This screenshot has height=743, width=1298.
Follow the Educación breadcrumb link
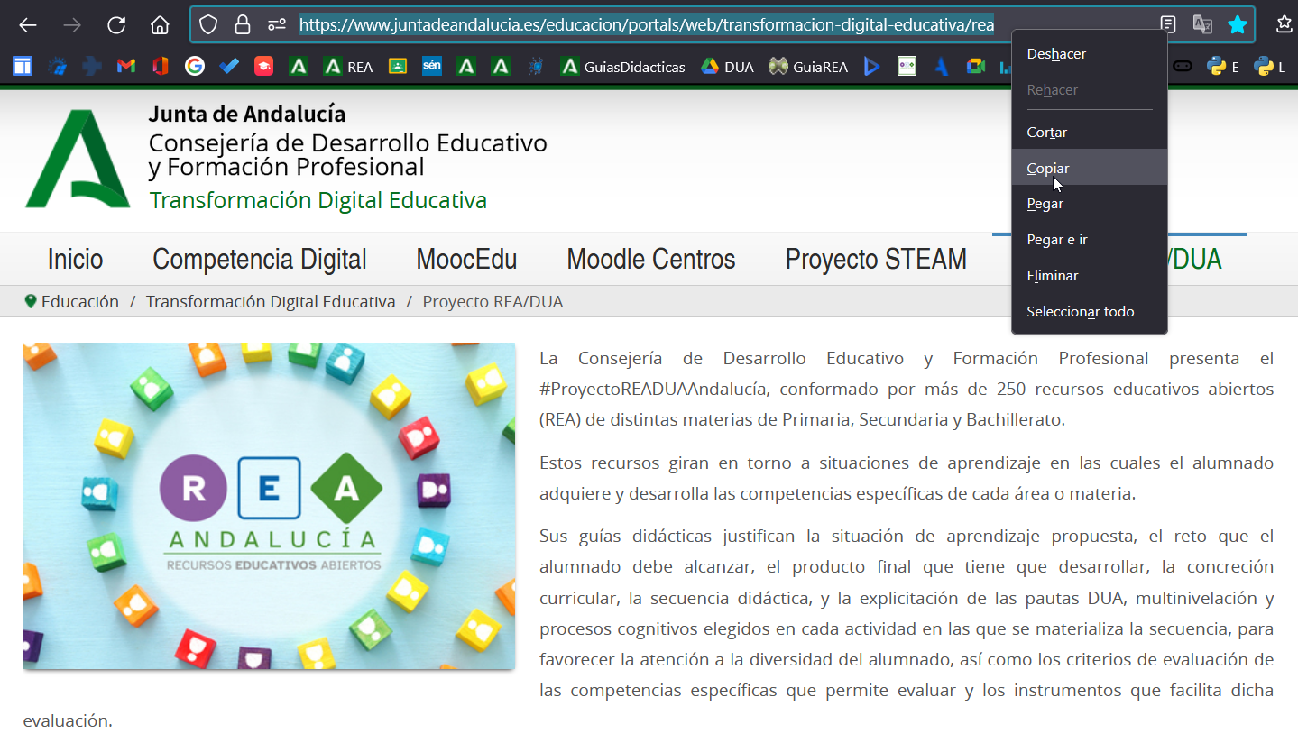[x=79, y=301]
